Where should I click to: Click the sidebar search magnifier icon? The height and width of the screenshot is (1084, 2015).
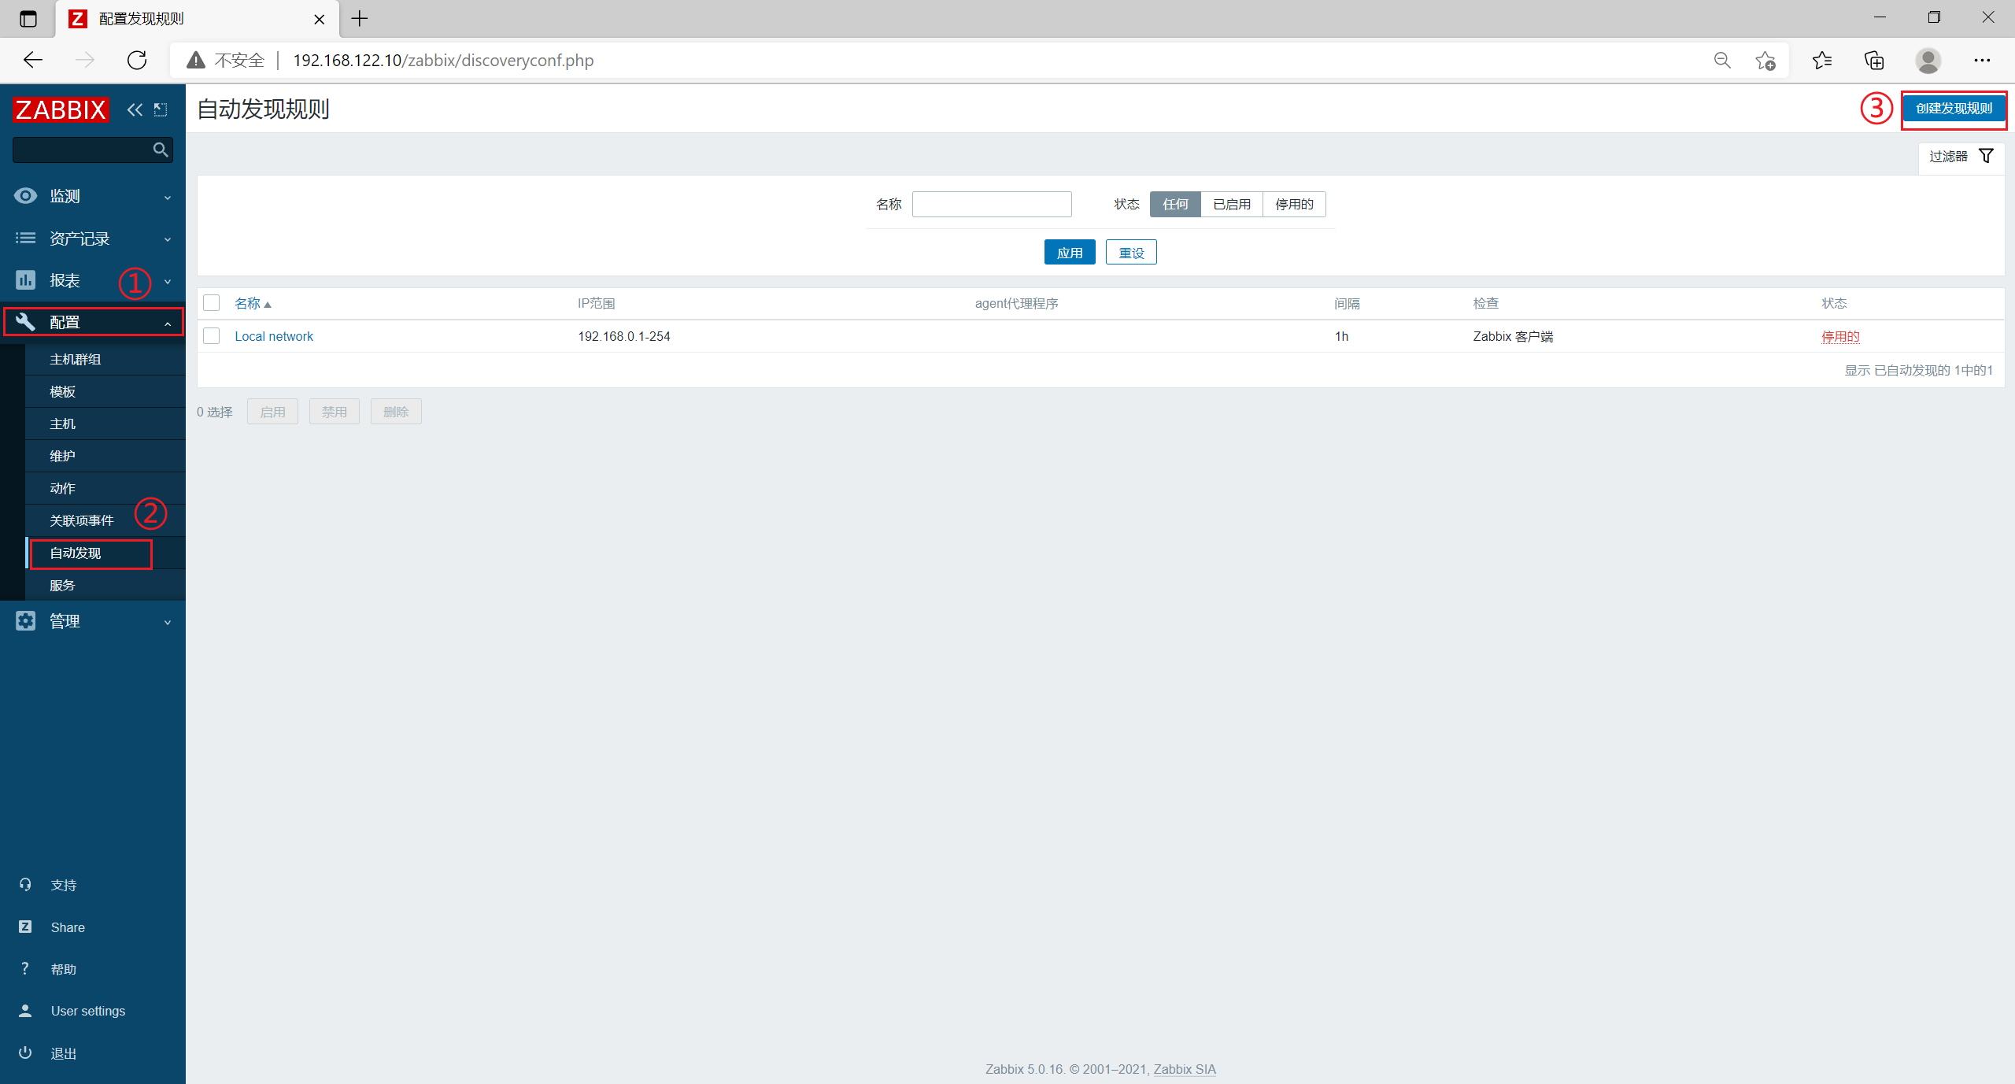click(x=161, y=150)
